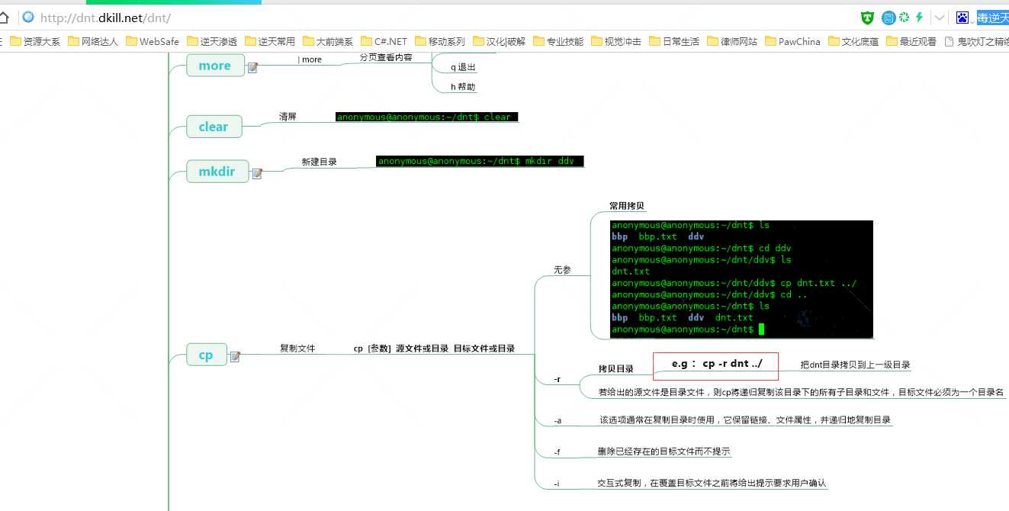The width and height of the screenshot is (1009, 511).
Task: Open the 网络达人 bookmark folder
Action: pos(93,41)
